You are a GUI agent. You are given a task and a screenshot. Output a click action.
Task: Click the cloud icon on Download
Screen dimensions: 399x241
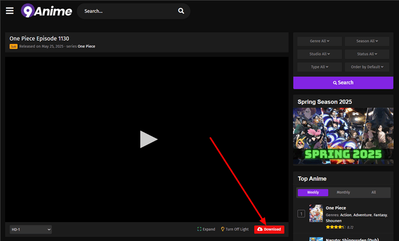259,229
